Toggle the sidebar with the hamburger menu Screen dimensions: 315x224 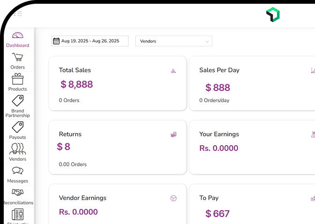click(x=18, y=14)
